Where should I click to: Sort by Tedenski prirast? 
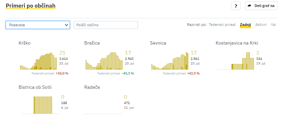[x=222, y=25]
